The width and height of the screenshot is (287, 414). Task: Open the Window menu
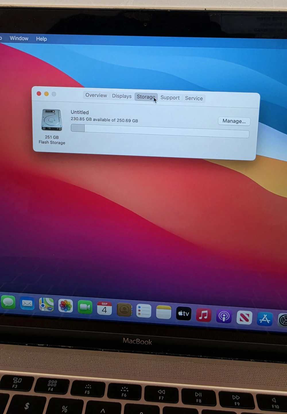click(x=19, y=38)
